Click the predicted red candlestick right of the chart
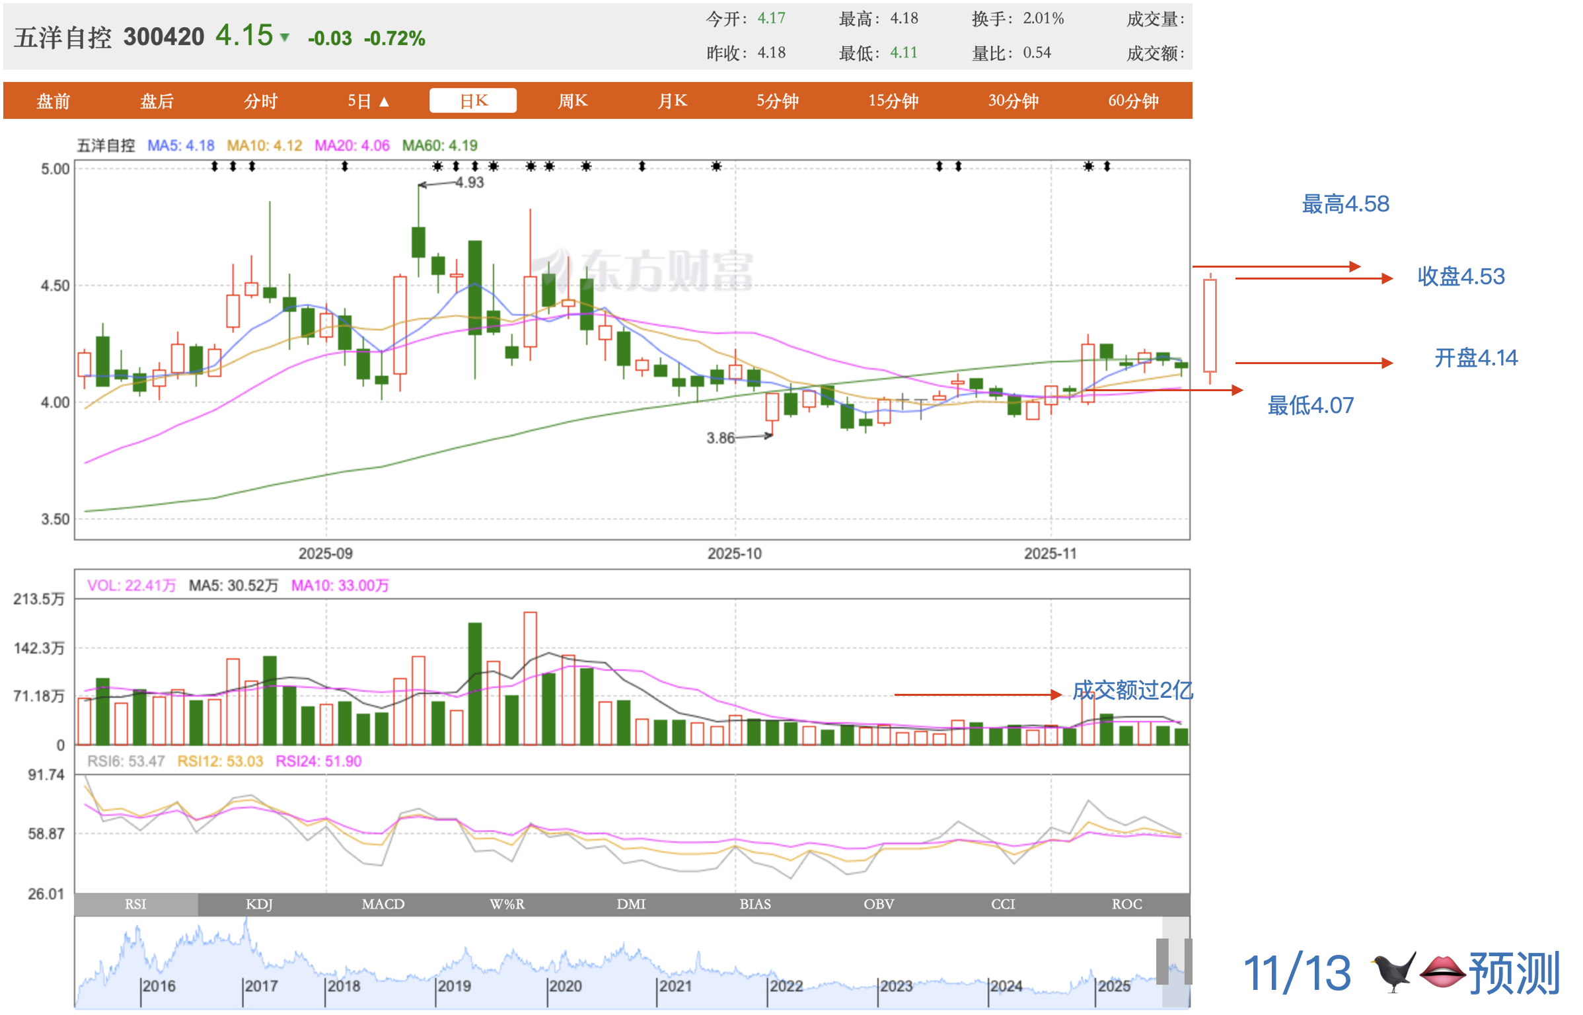 [1210, 324]
